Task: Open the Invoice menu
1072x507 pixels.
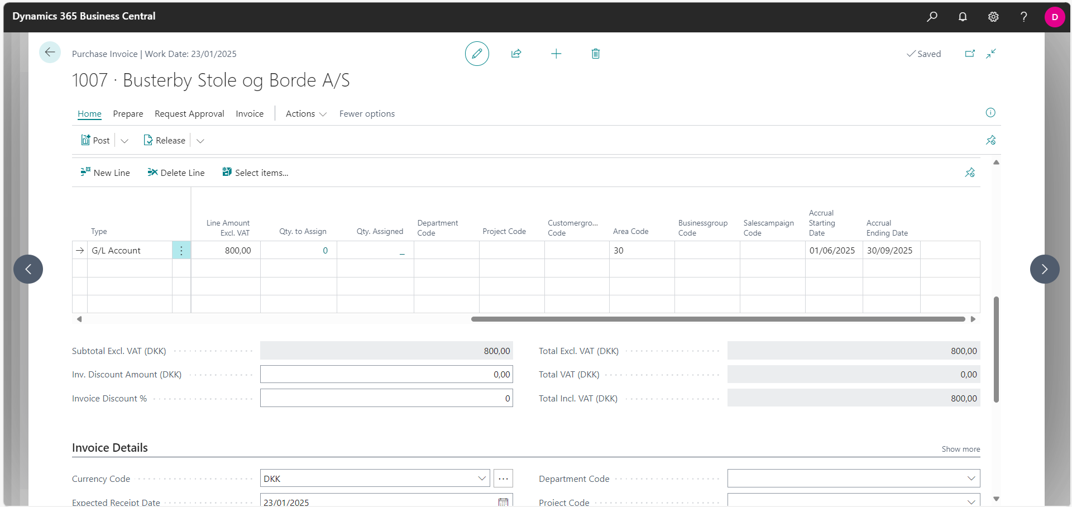Action: (250, 114)
